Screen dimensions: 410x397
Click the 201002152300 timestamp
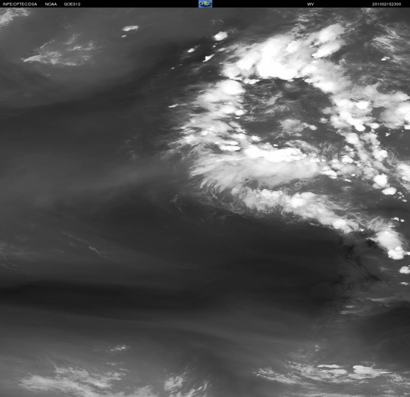386,4
